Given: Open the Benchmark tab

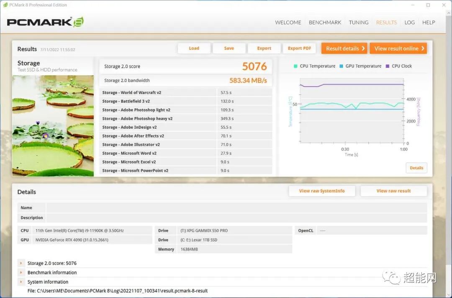Looking at the screenshot, I should [325, 23].
